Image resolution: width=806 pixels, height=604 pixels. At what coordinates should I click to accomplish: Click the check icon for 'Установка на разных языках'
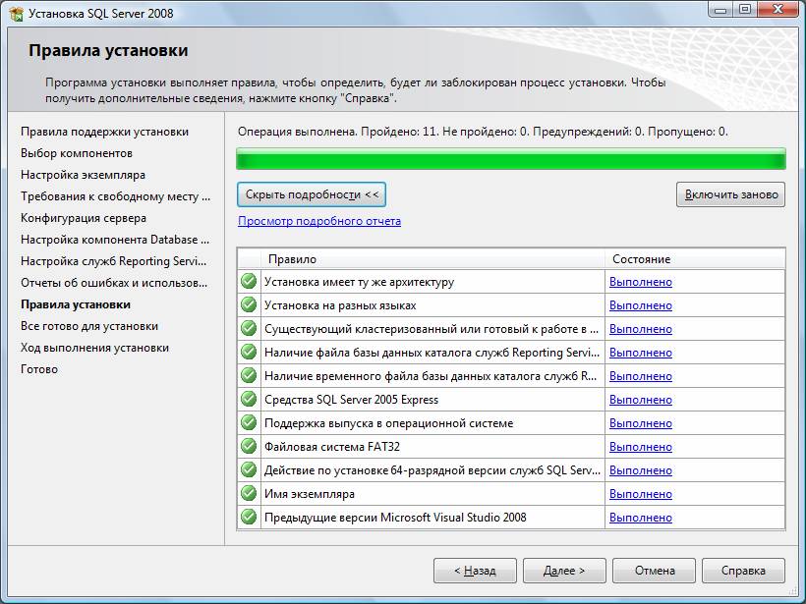[249, 305]
